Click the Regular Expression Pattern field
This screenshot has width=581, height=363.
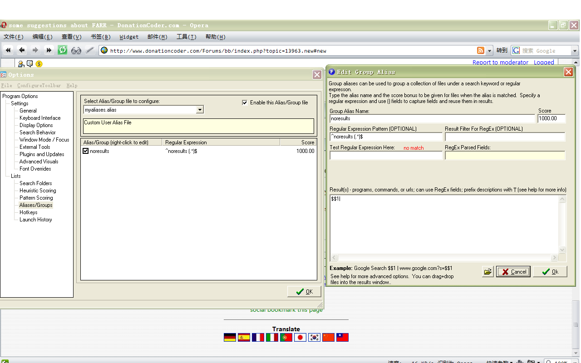tap(386, 137)
